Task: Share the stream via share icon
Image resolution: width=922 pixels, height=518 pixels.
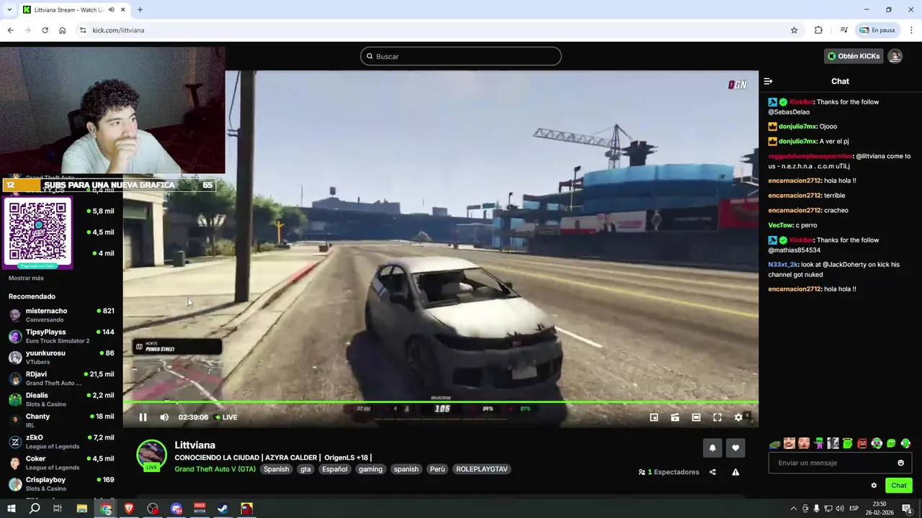Action: (x=712, y=472)
